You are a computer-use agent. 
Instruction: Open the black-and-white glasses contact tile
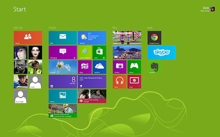[x=21, y=67]
